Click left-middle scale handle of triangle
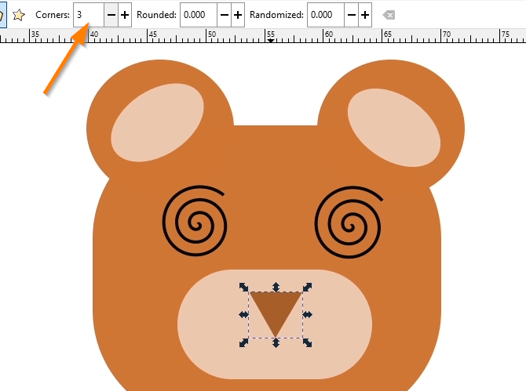Viewport: 526px width, 391px height. [243, 315]
